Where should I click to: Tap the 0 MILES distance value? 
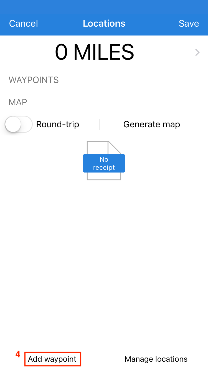(x=95, y=52)
